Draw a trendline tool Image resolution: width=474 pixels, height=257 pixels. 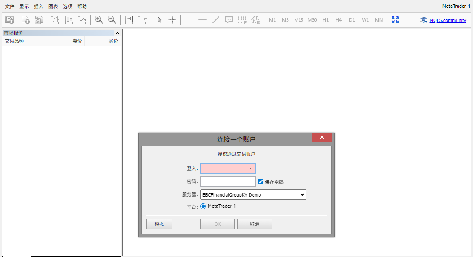[x=215, y=20]
